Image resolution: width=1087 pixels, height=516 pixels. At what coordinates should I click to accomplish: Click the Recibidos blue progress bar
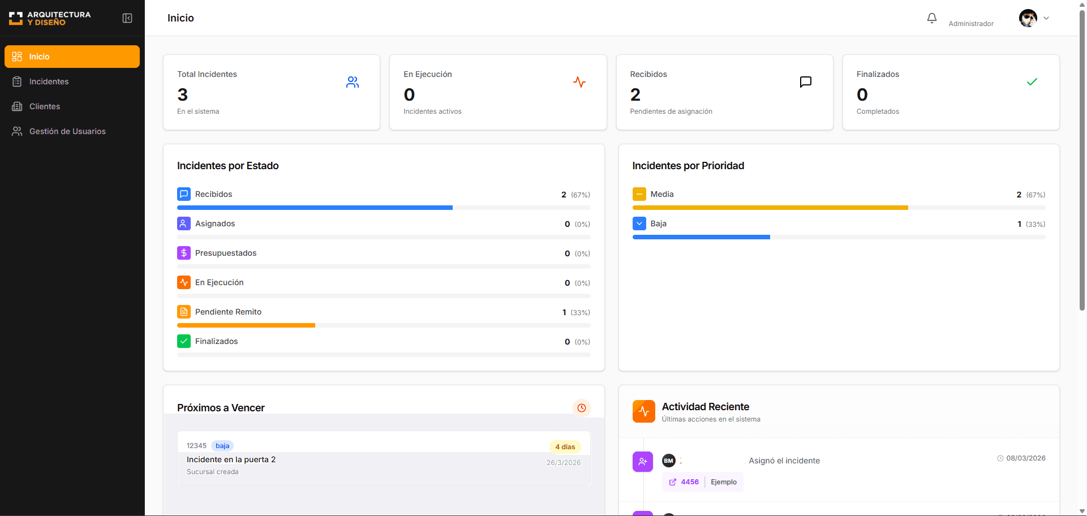[x=315, y=208]
